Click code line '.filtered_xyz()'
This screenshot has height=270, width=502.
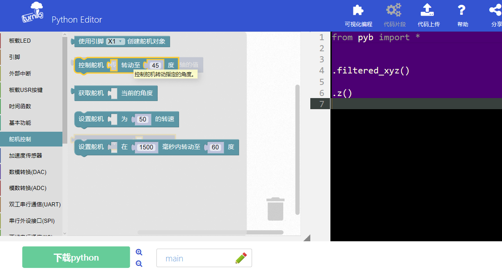(371, 71)
